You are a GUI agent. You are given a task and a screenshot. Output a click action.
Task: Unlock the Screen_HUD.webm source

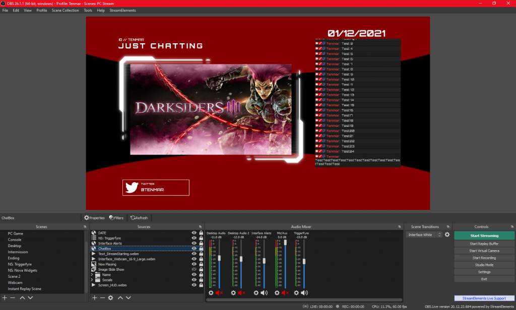pos(201,285)
